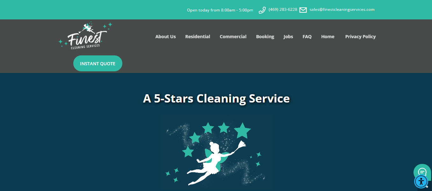The width and height of the screenshot is (432, 191).
Task: Email sales@finestcleaningservices.com link
Action: [x=342, y=10]
